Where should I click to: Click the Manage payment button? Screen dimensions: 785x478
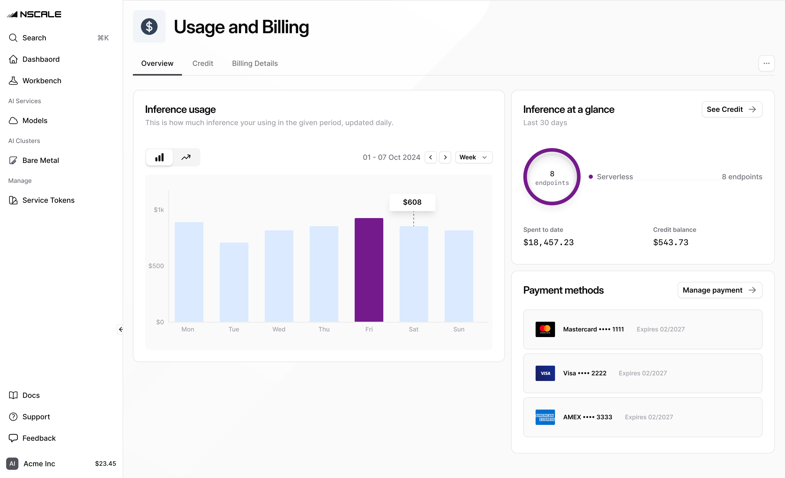(720, 290)
